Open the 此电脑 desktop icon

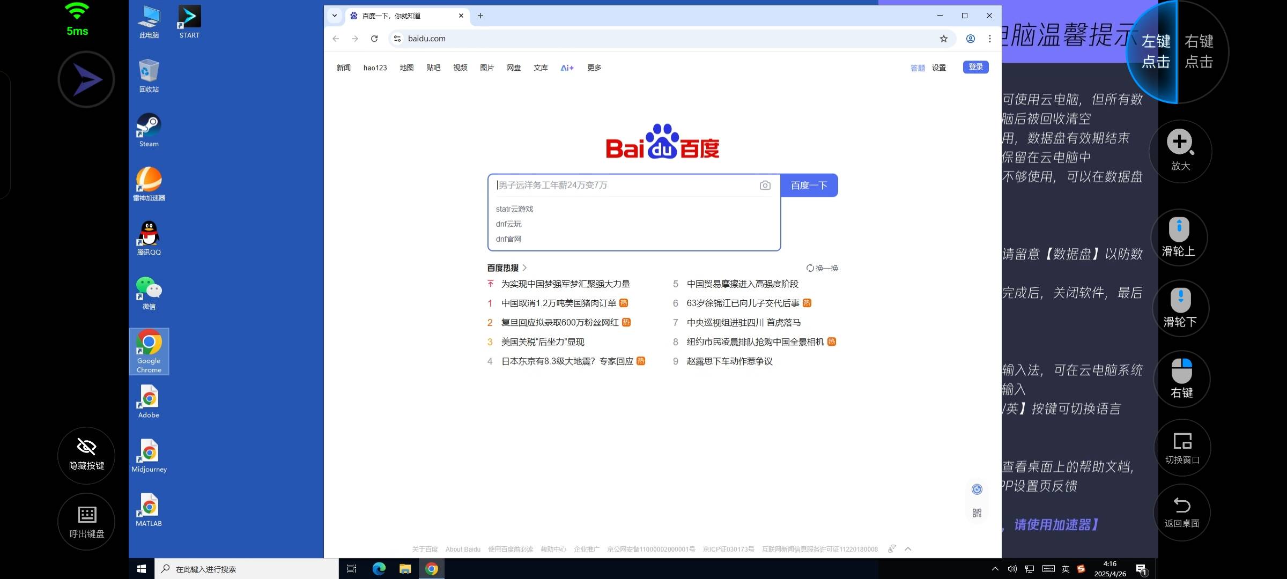(149, 22)
